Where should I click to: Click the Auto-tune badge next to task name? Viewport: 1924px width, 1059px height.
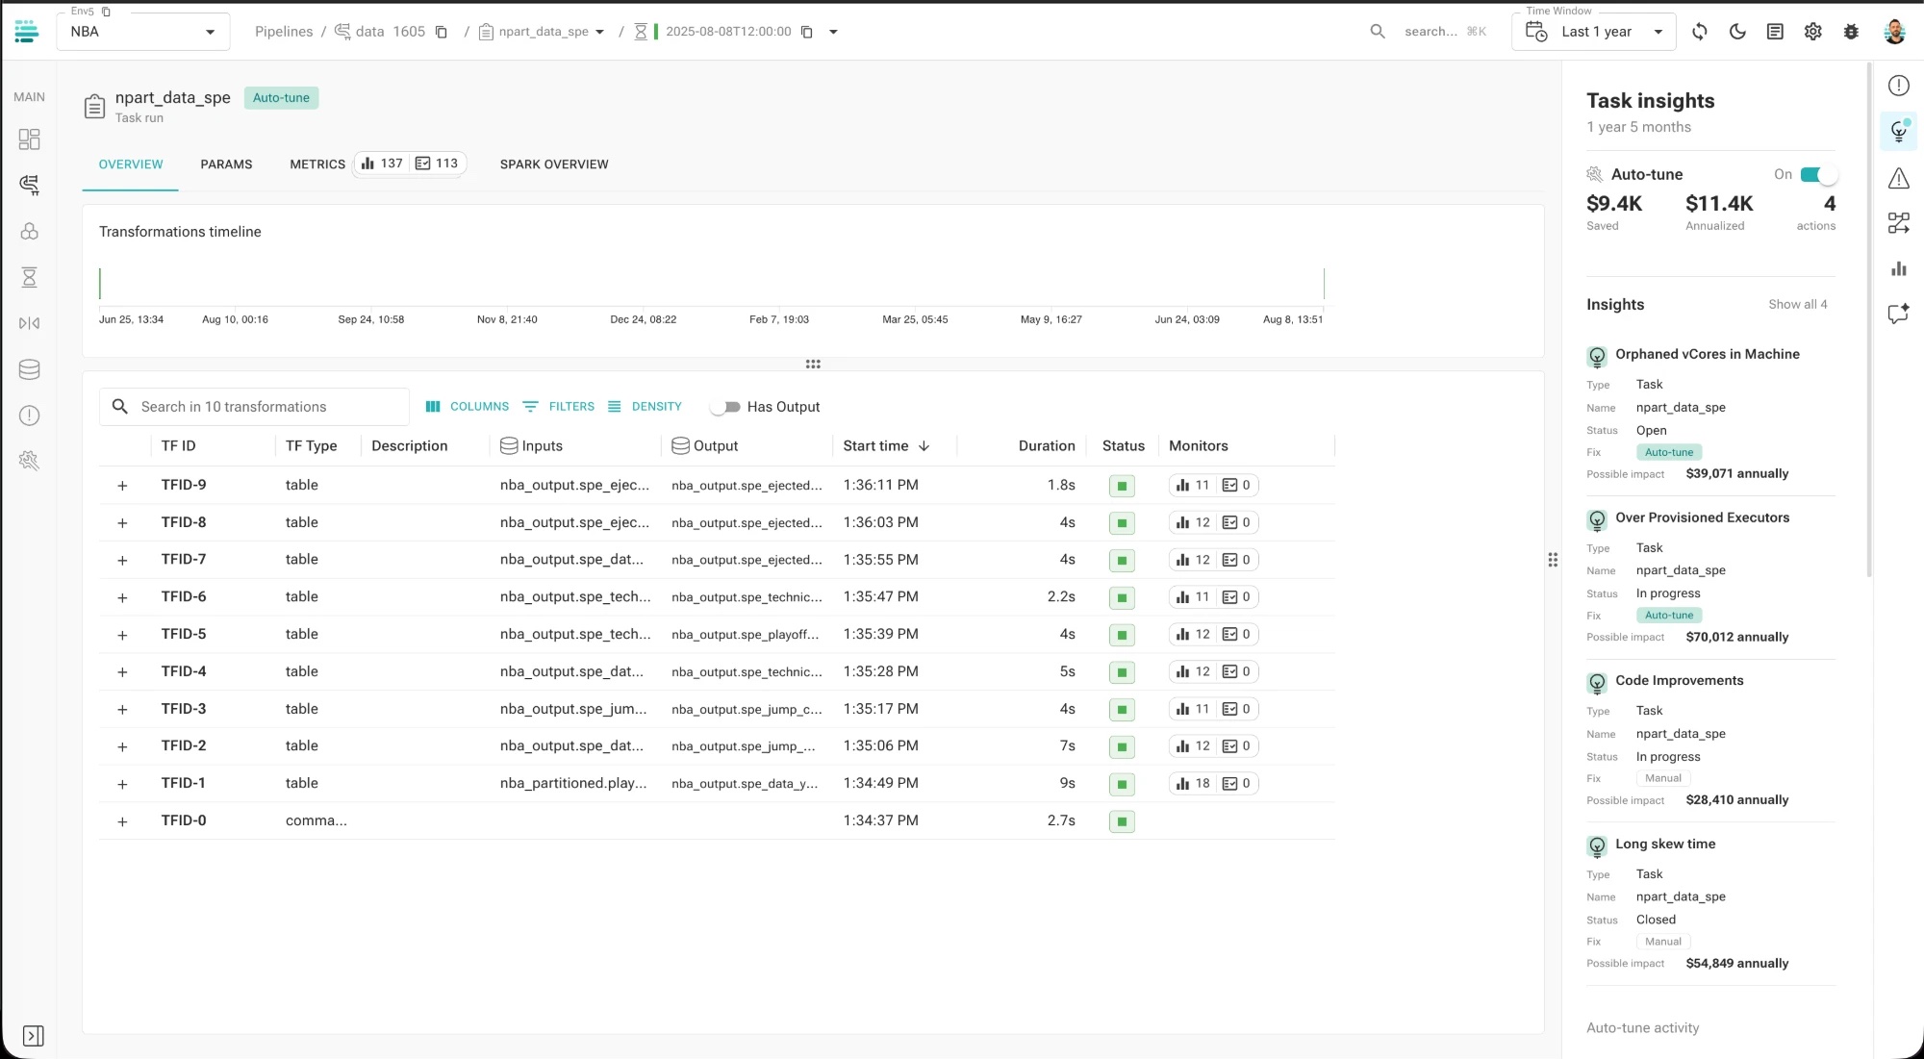(281, 98)
